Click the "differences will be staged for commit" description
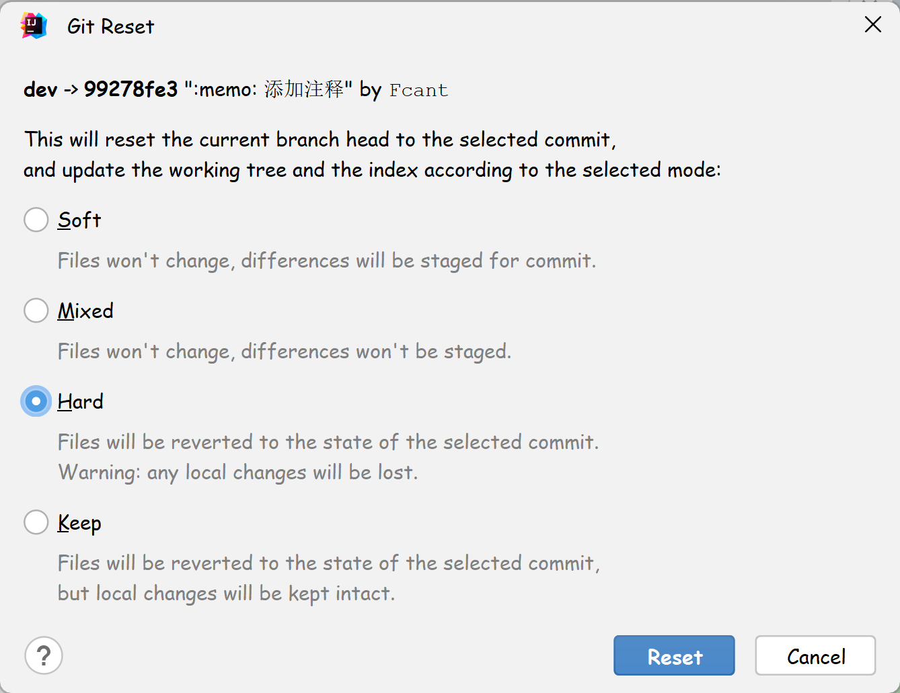This screenshot has width=900, height=693. [x=418, y=261]
